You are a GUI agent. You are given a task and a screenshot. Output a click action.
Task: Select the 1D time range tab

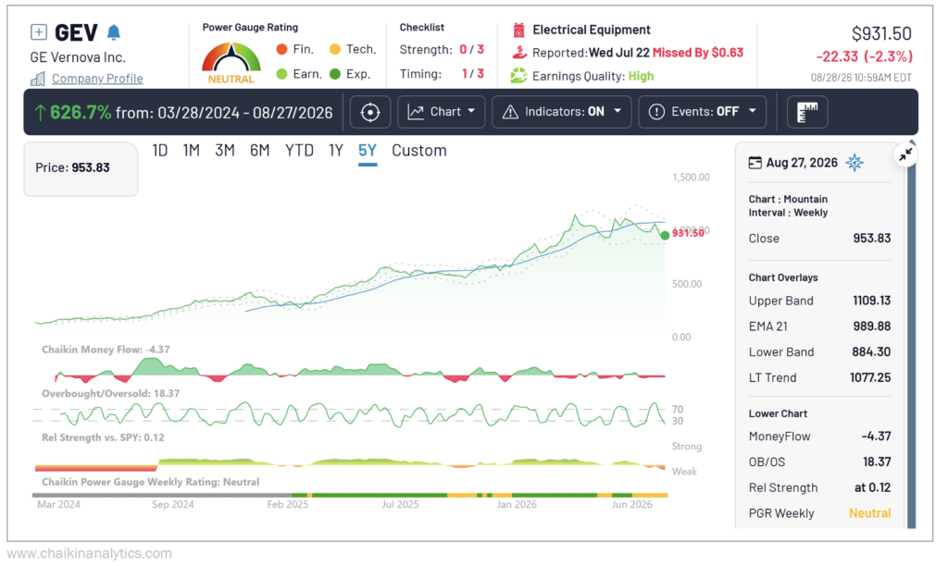pyautogui.click(x=159, y=151)
